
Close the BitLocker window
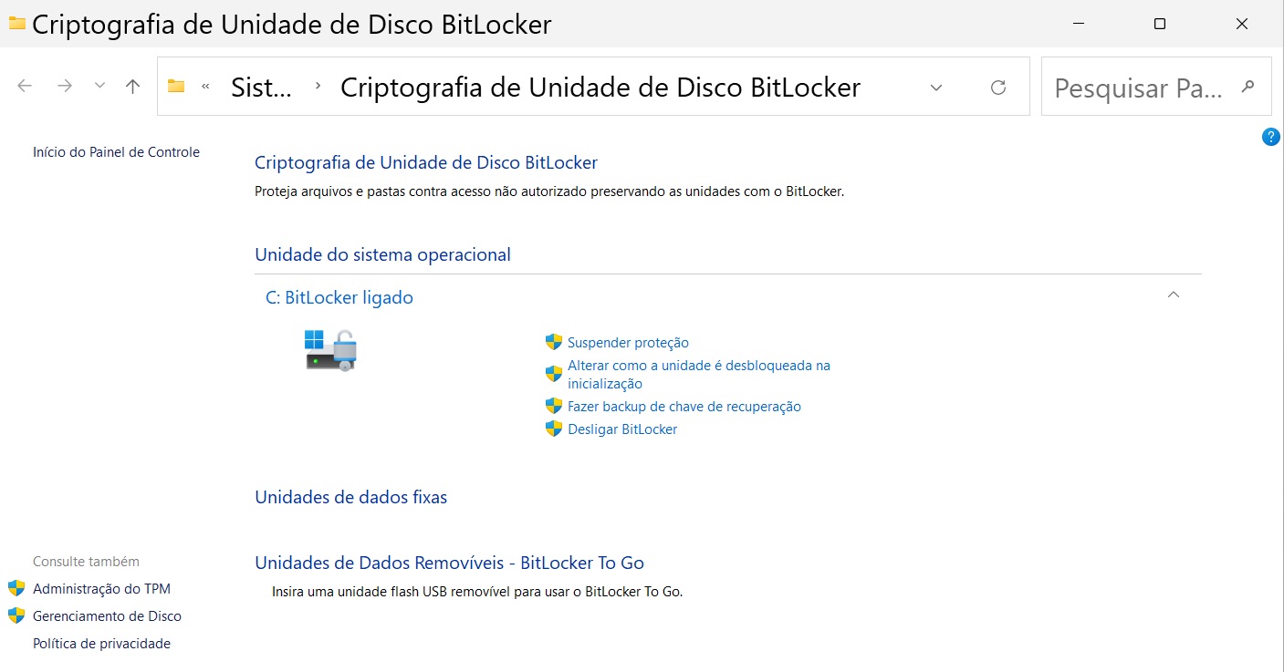click(x=1242, y=24)
